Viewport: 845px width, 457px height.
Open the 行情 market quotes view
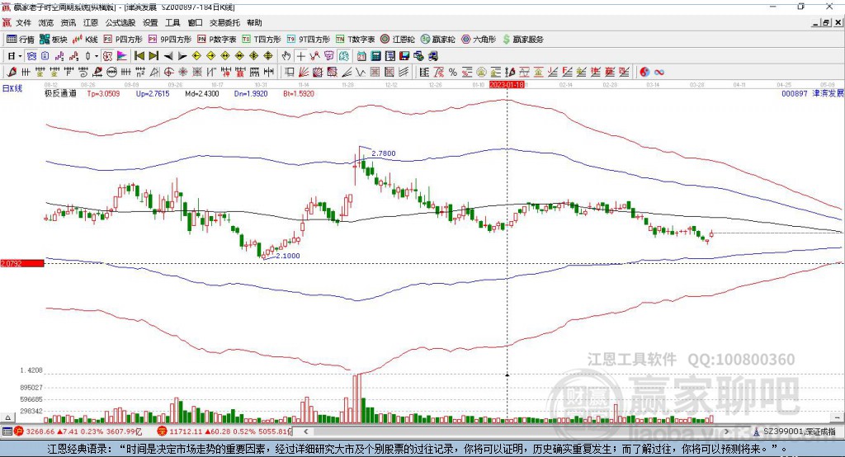(x=21, y=39)
